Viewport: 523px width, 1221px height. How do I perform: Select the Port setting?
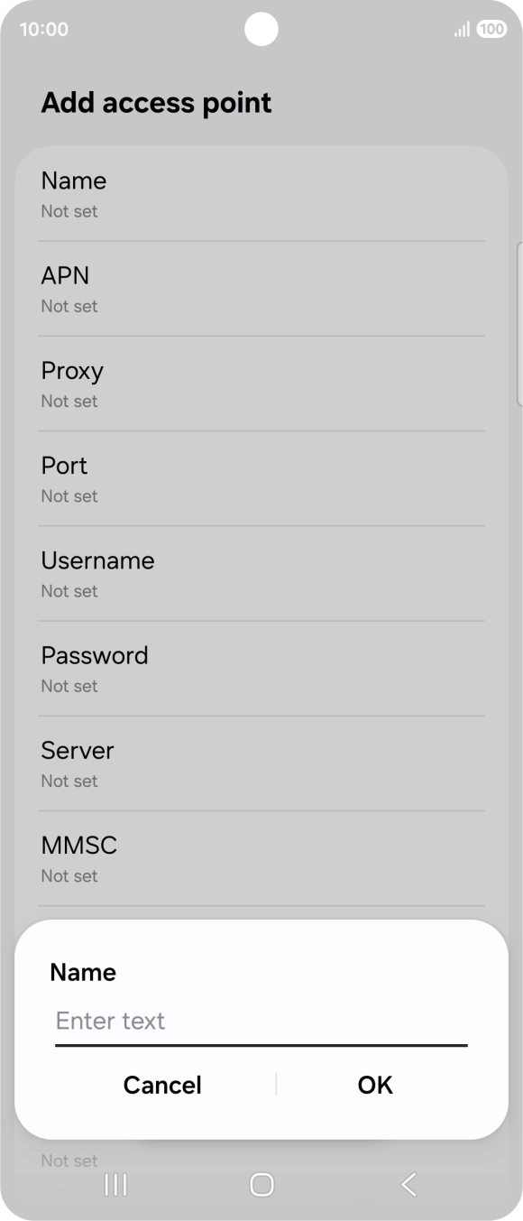[x=261, y=478]
